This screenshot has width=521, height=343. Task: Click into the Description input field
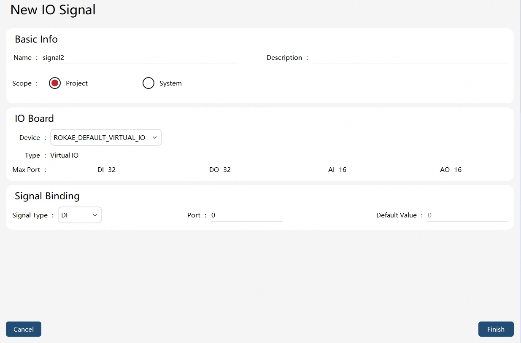(x=410, y=58)
